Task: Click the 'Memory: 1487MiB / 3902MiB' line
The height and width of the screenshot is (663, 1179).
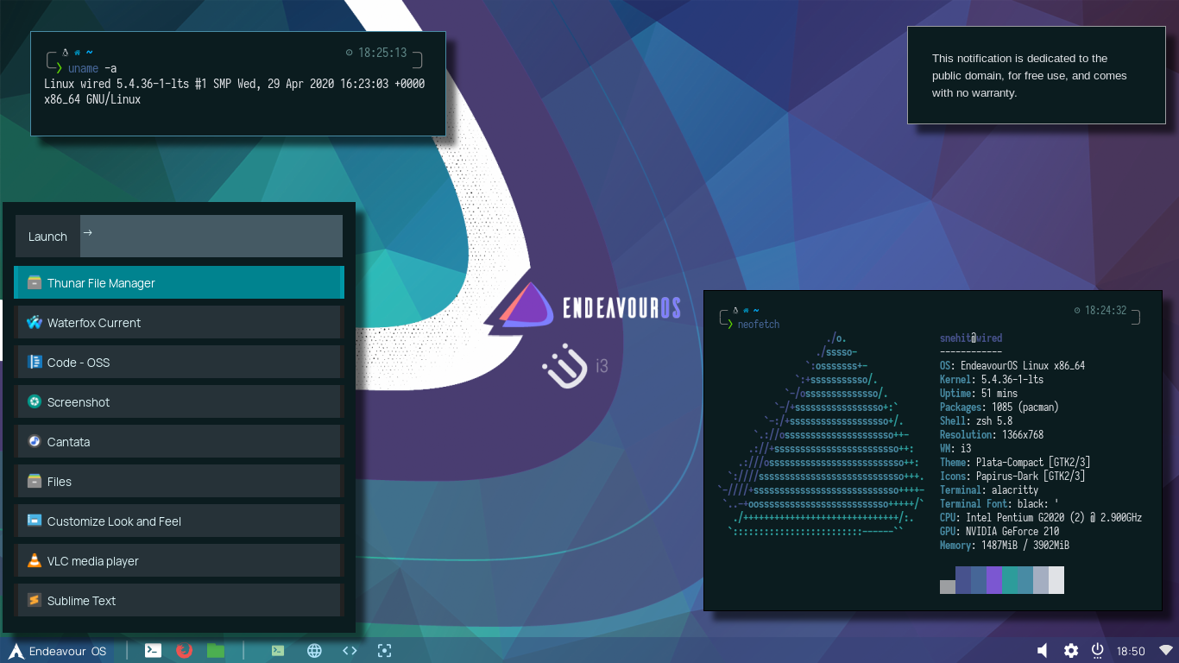Action: [x=1005, y=545]
